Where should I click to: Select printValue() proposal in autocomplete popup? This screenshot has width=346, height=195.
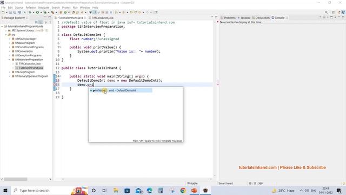click(x=121, y=90)
